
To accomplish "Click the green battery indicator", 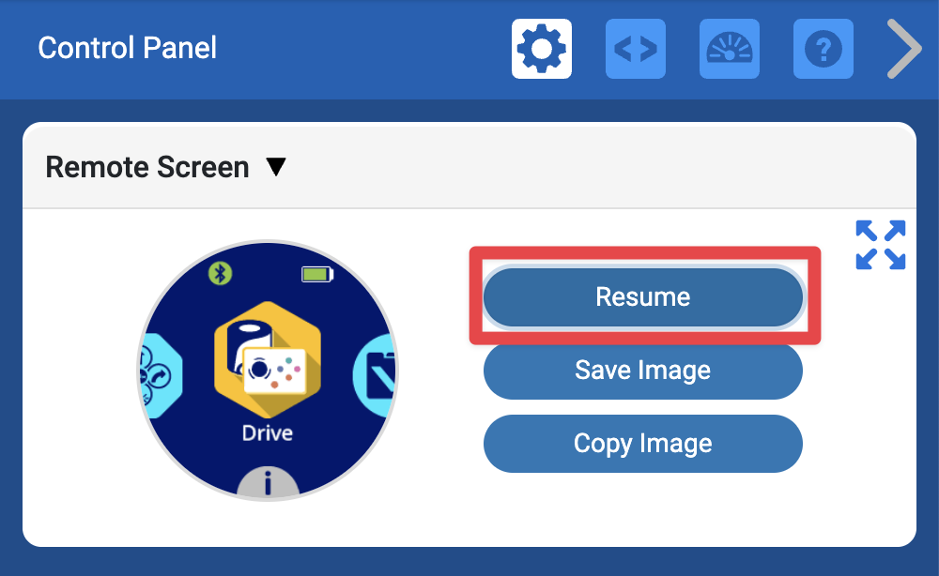I will 317,274.
